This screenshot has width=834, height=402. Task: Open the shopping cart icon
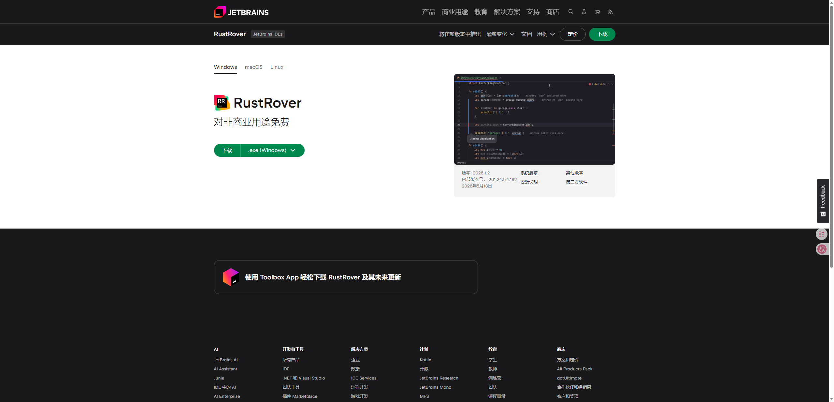[597, 12]
